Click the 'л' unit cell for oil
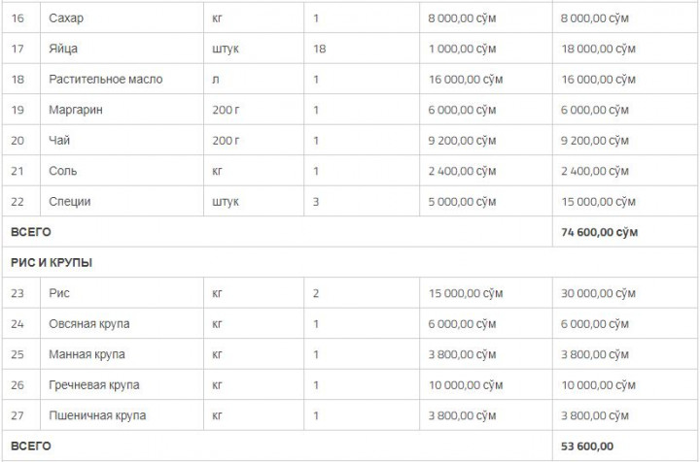The height and width of the screenshot is (462, 700). click(215, 79)
